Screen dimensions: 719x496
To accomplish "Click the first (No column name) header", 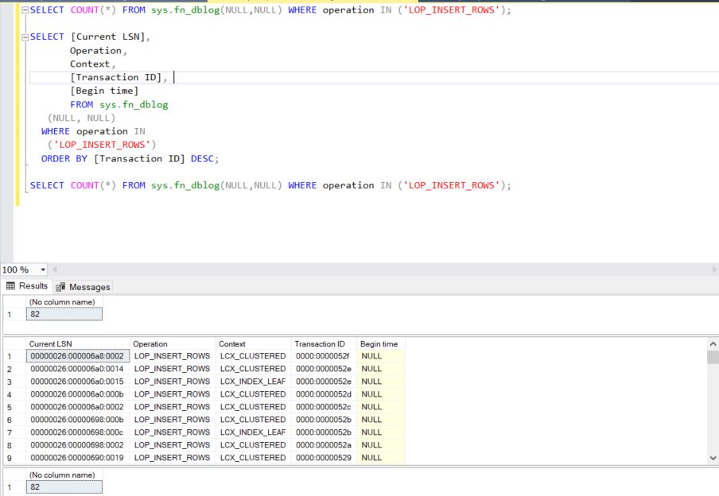I will 64,302.
